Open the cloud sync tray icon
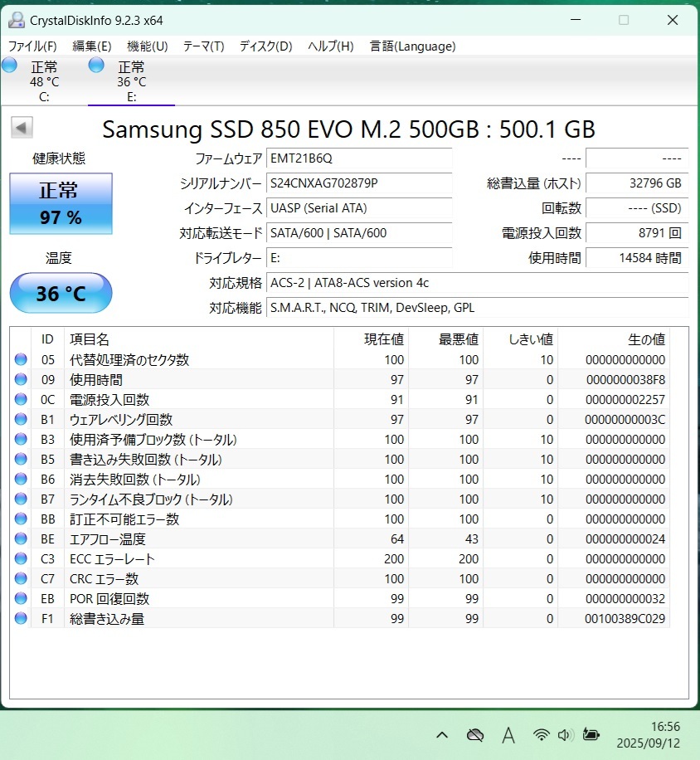700x760 pixels. coord(474,735)
